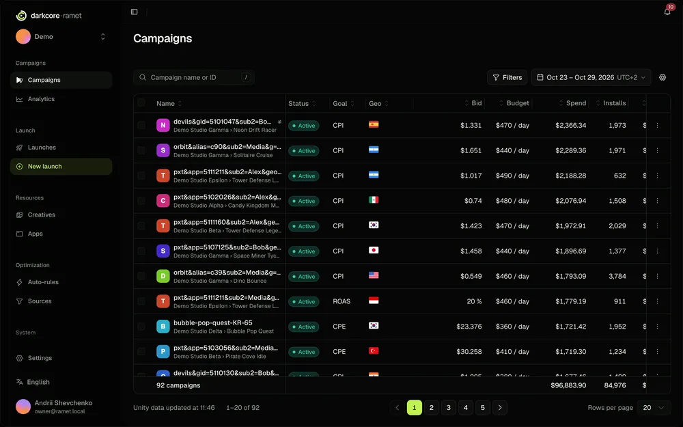Check the Tower Defense Lege... Beta row
Image resolution: width=683 pixels, height=427 pixels.
141,225
